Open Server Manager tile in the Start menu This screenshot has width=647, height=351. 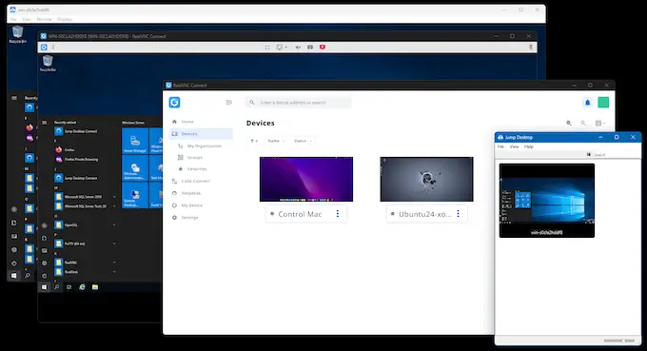tap(135, 141)
